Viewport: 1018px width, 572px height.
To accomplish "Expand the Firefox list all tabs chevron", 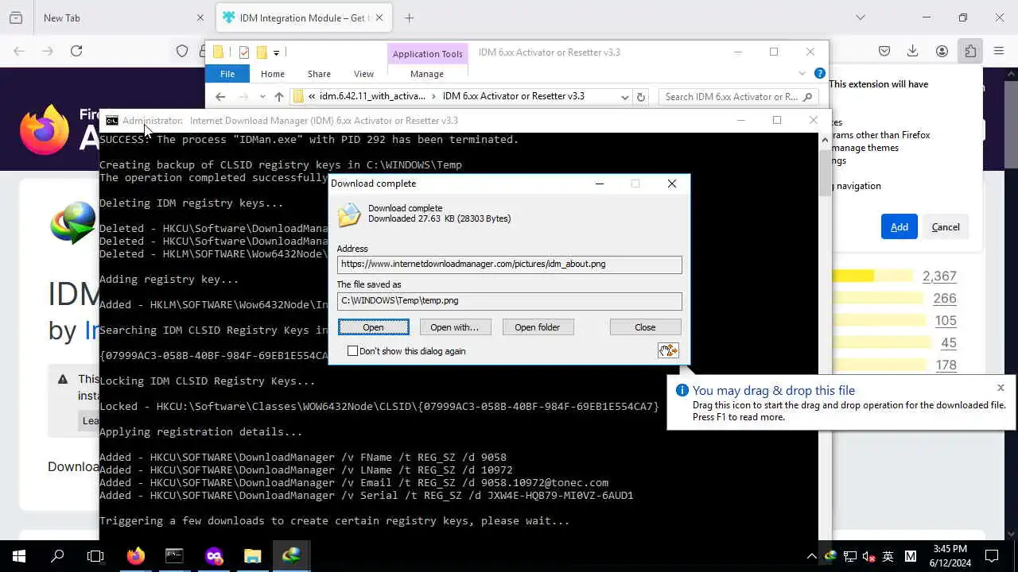I will tap(861, 17).
